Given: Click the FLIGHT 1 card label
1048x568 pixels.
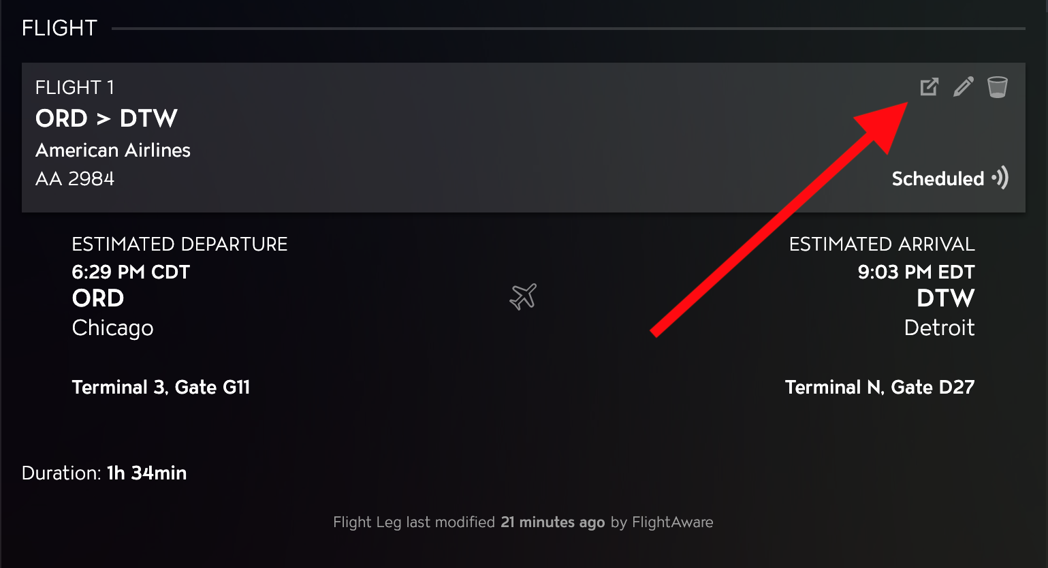Looking at the screenshot, I should [x=75, y=87].
